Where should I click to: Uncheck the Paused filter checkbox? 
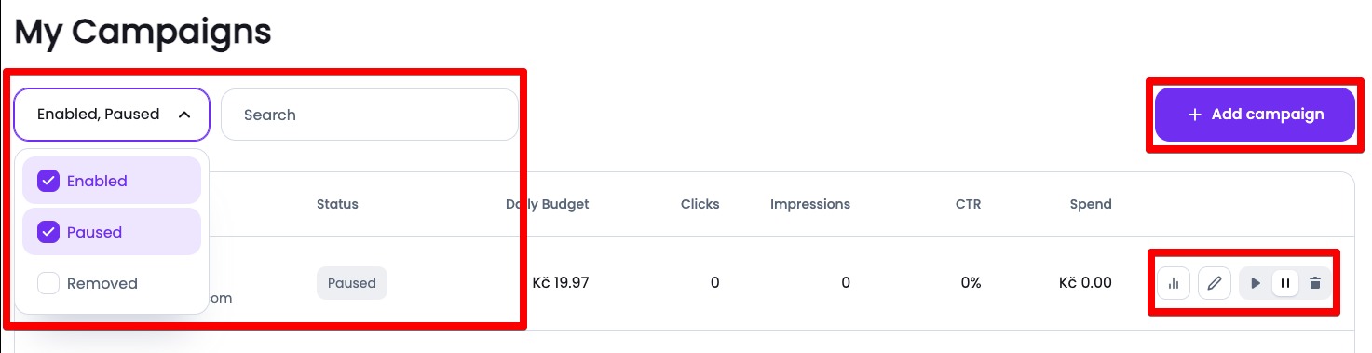pos(48,232)
